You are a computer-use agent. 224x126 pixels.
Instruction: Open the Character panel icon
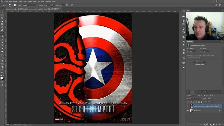[x=183, y=42]
